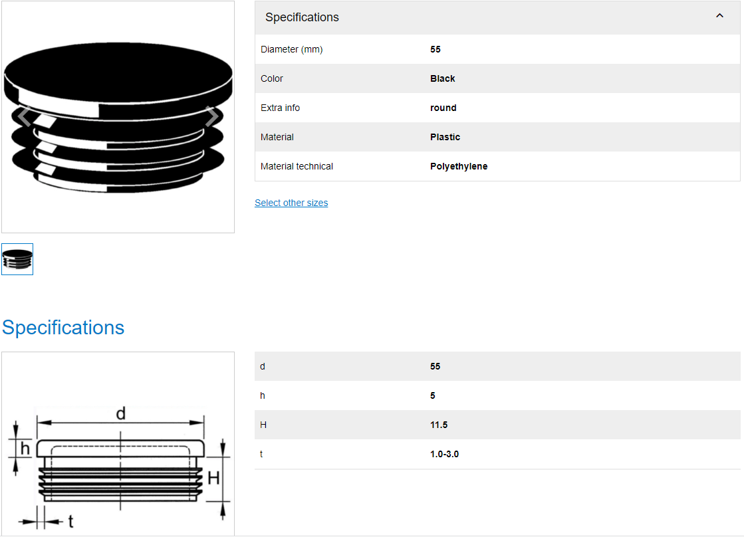Click the 'Black' color value

click(x=442, y=79)
